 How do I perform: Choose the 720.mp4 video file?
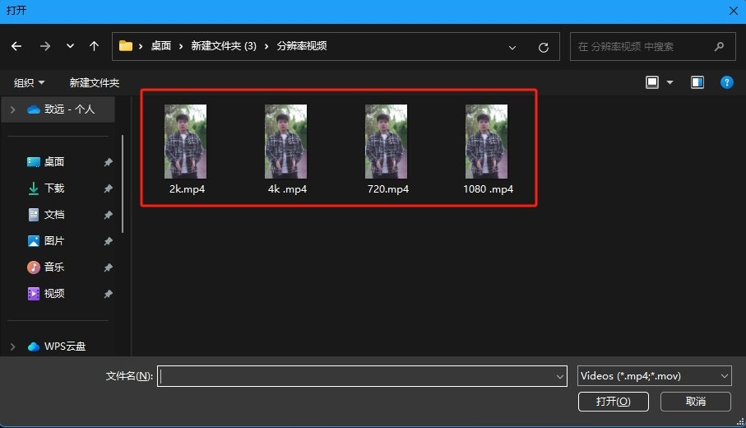[x=386, y=142]
